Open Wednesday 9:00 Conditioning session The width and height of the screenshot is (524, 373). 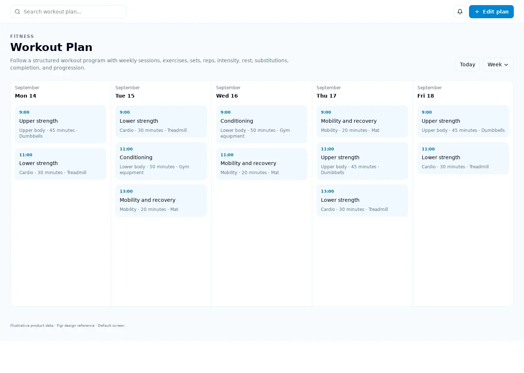pos(262,124)
